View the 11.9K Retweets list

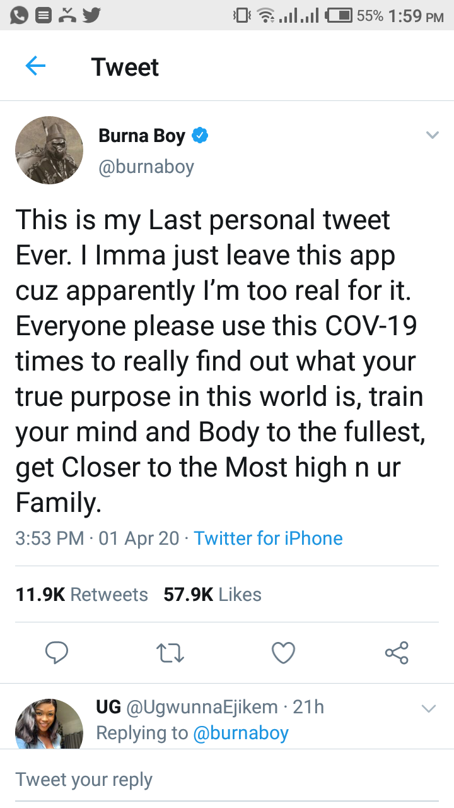click(x=81, y=595)
